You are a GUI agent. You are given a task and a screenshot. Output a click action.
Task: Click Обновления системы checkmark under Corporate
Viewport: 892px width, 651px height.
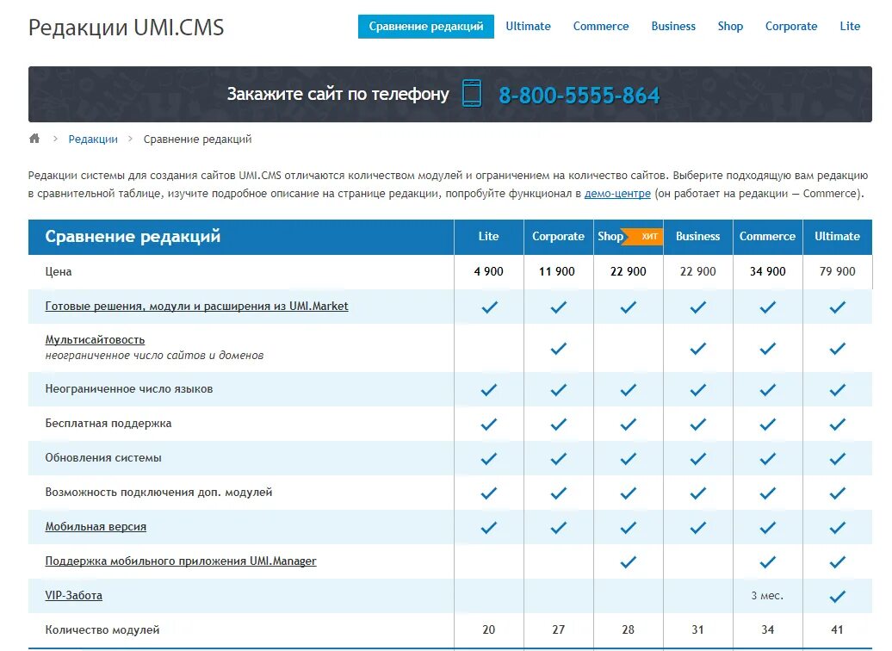[x=559, y=459]
